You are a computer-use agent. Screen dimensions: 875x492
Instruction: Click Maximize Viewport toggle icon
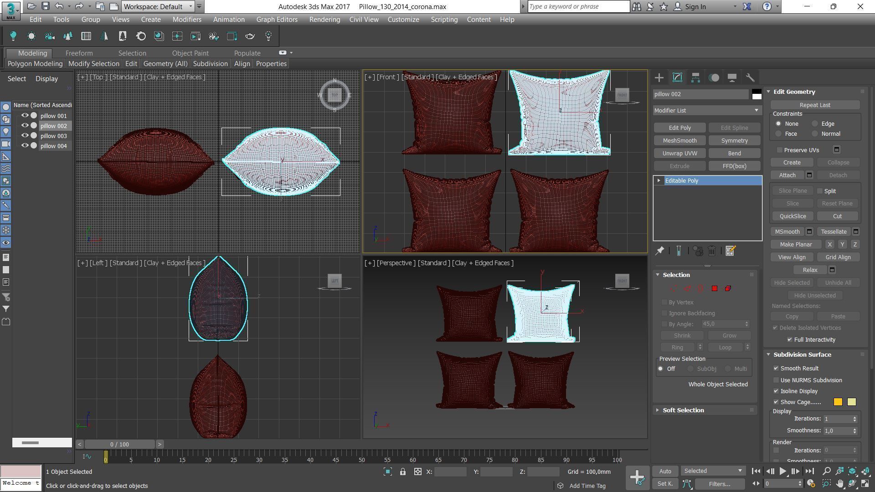(x=865, y=484)
